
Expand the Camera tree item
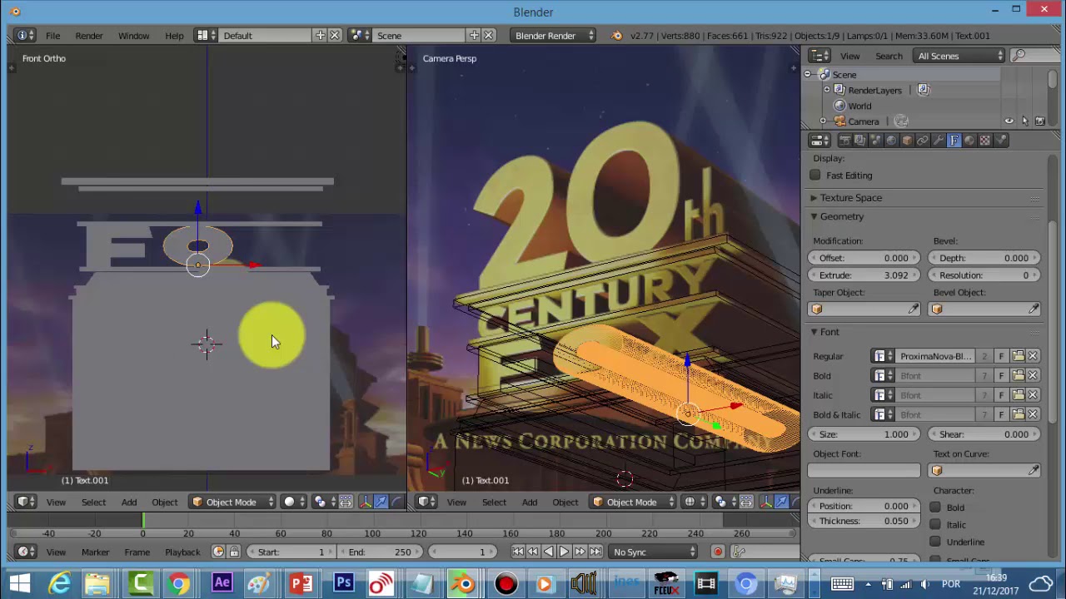[x=823, y=121]
